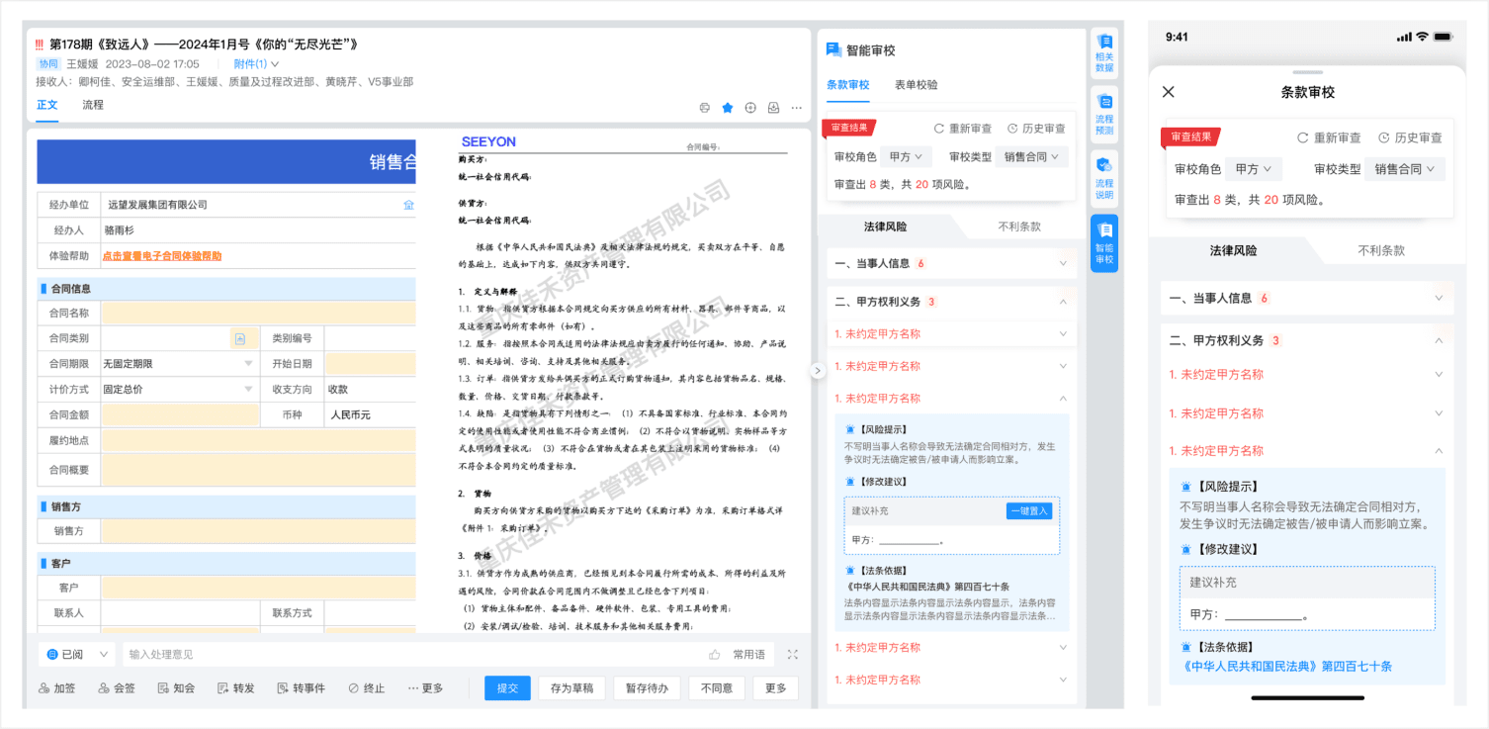The image size is (1489, 729).
Task: Open the 常用语 phrases button
Action: pyautogui.click(x=748, y=654)
